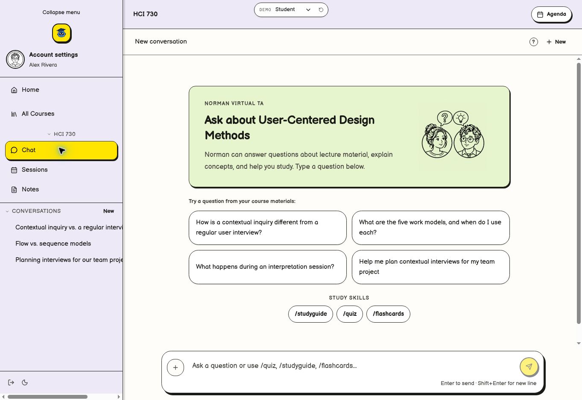Click Collapse menu at the sidebar top
This screenshot has height=400, width=582.
click(61, 12)
